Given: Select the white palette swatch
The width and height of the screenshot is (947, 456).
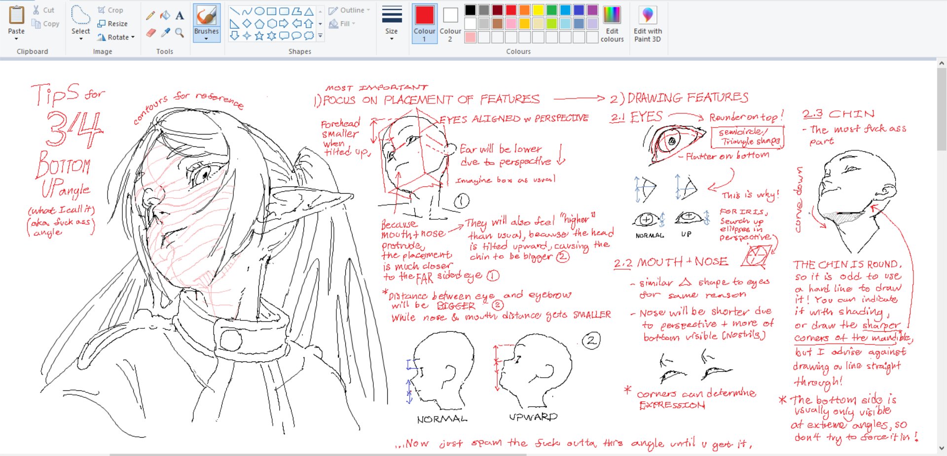Looking at the screenshot, I should pos(471,23).
